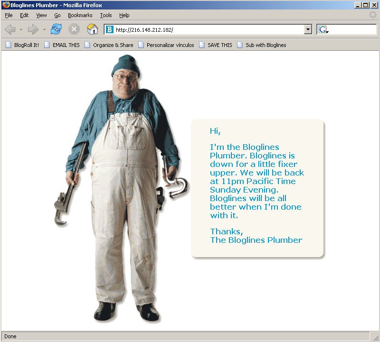Click the Forward navigation arrow
The image size is (380, 342).
pyautogui.click(x=33, y=29)
